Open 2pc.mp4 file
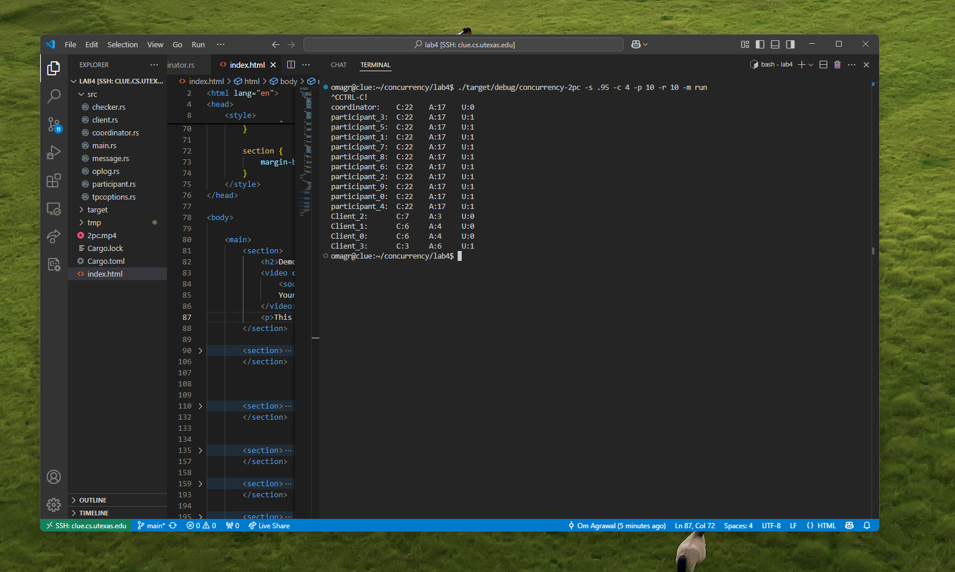 point(102,235)
